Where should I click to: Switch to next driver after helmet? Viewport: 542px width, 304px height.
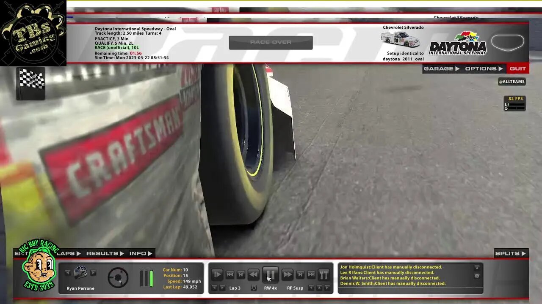tap(93, 273)
